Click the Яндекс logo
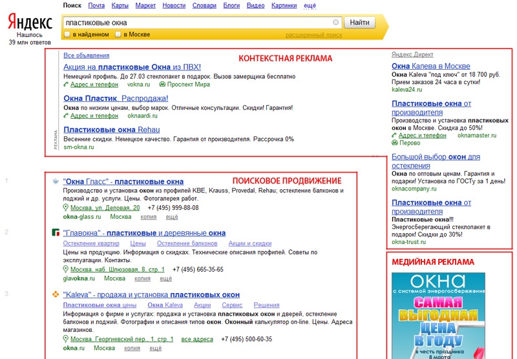This screenshot has width=517, height=359. (x=30, y=22)
